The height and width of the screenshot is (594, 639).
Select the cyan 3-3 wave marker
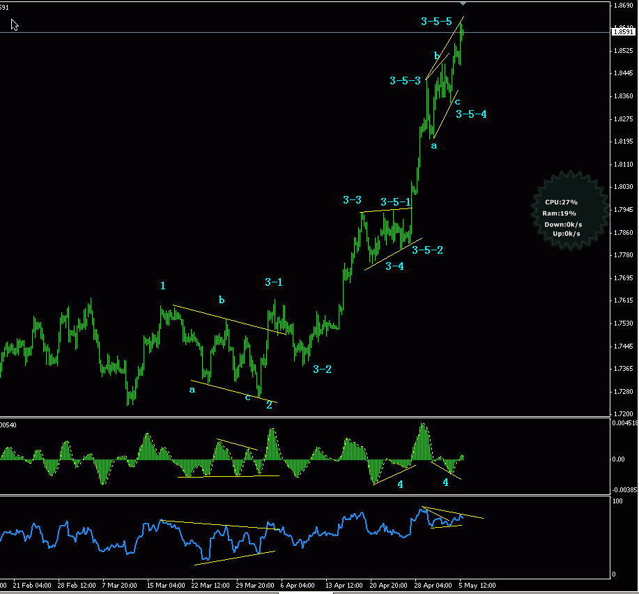351,200
